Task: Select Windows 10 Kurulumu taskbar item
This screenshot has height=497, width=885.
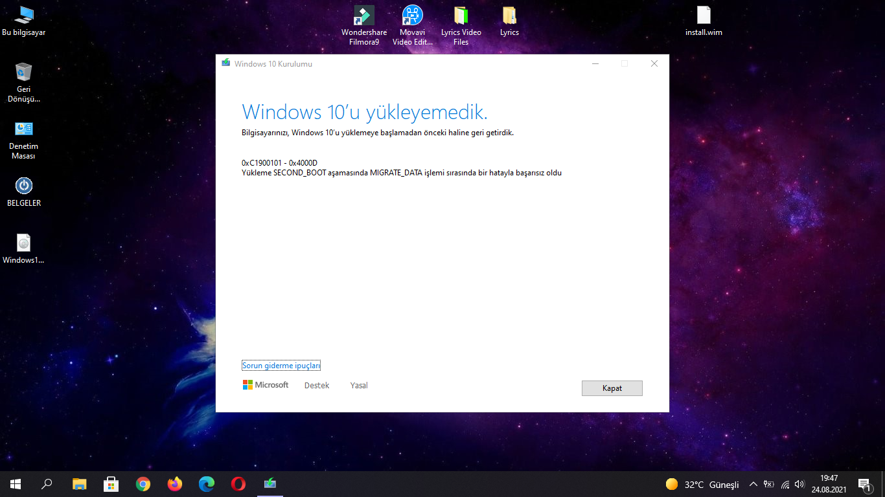Action: 270,484
